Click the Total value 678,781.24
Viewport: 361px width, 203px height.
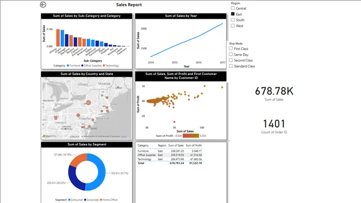(177, 163)
